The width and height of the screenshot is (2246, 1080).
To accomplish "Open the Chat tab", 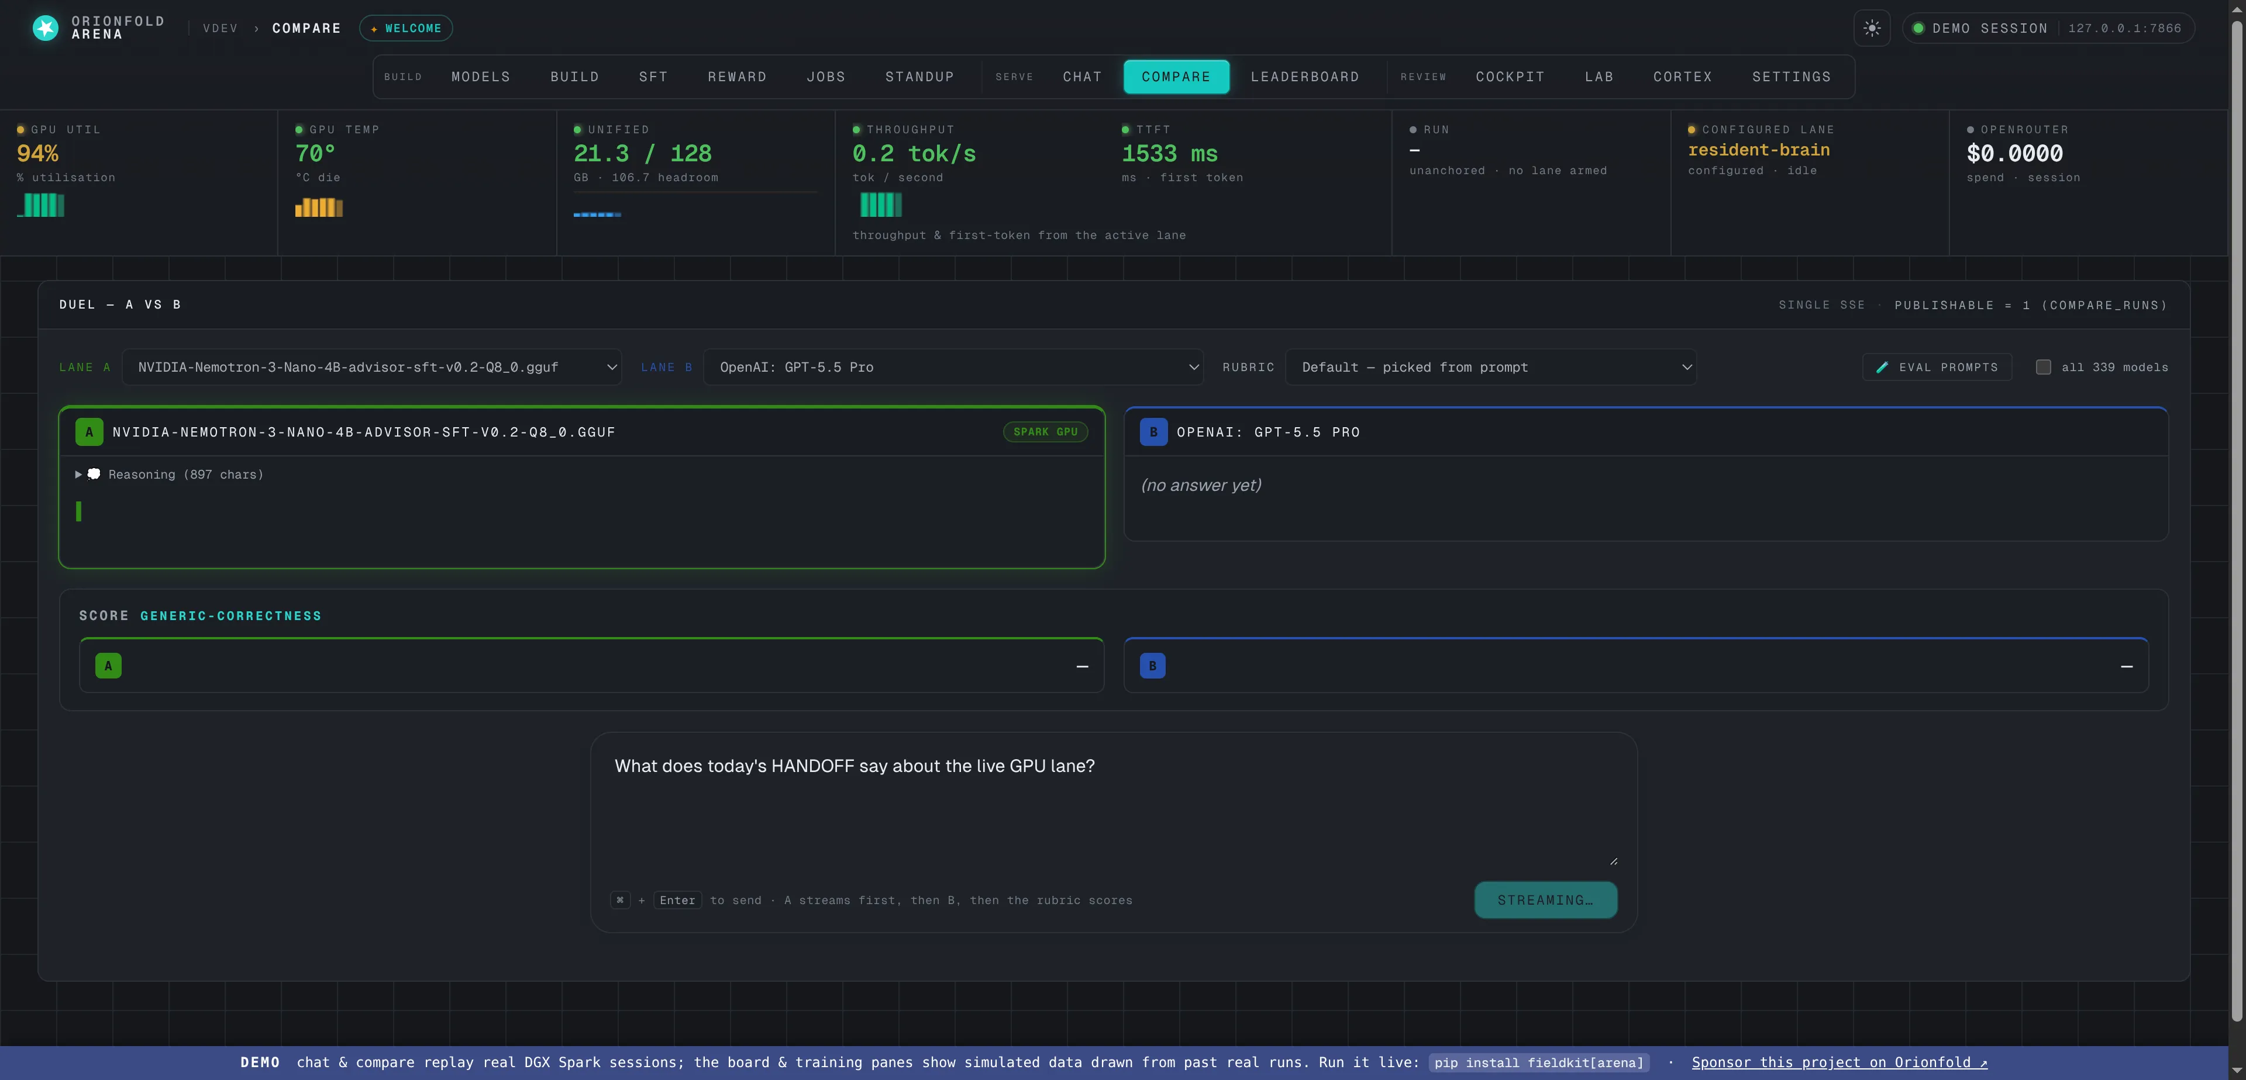I will (x=1082, y=77).
